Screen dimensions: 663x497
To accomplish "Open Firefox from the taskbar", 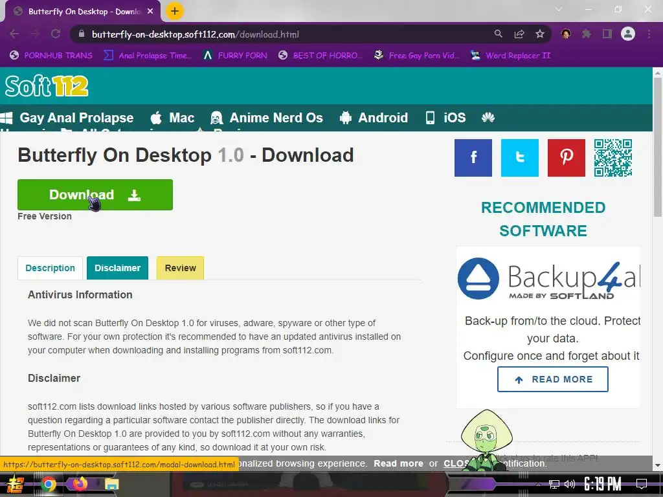I will pyautogui.click(x=80, y=483).
